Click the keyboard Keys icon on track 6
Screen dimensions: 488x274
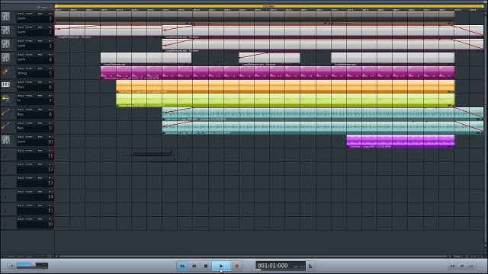coord(5,84)
